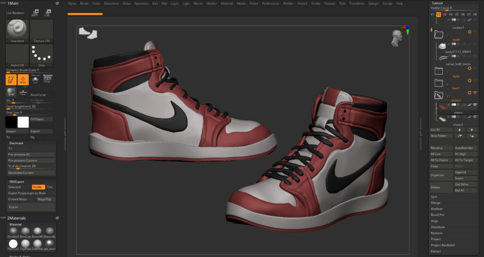Select the gw_worn material sphere
Screen dimensions: 484x257
pos(49,244)
